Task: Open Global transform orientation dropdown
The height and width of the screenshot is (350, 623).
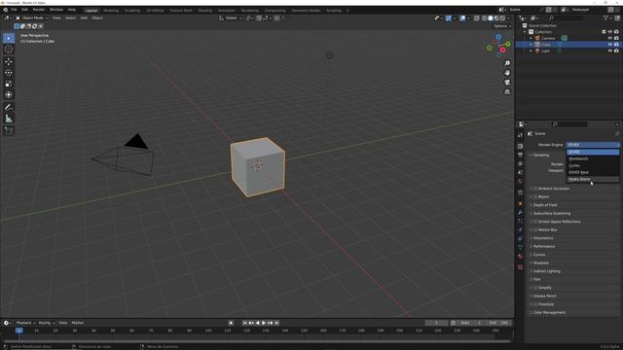Action: pyautogui.click(x=231, y=17)
